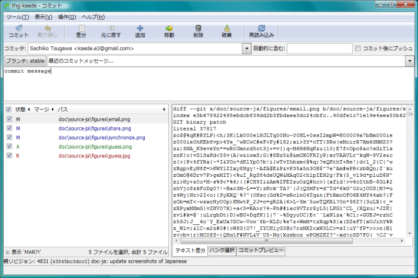
Task: Open the ツール(T) menu
Action: point(18,17)
